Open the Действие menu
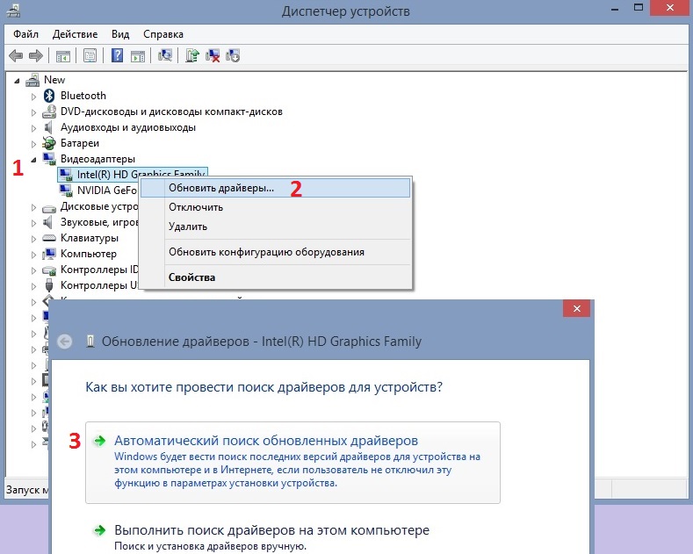The height and width of the screenshot is (554, 693). [75, 34]
